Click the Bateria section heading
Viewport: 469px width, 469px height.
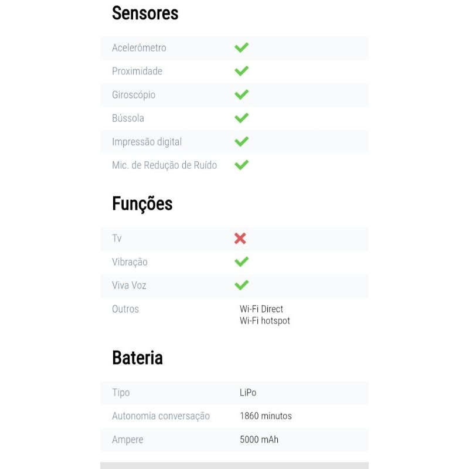pyautogui.click(x=137, y=358)
